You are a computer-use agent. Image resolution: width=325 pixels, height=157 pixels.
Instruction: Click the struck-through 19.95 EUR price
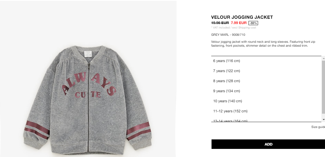[x=220, y=23]
